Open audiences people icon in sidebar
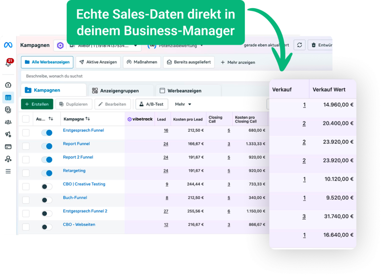 pyautogui.click(x=8, y=122)
